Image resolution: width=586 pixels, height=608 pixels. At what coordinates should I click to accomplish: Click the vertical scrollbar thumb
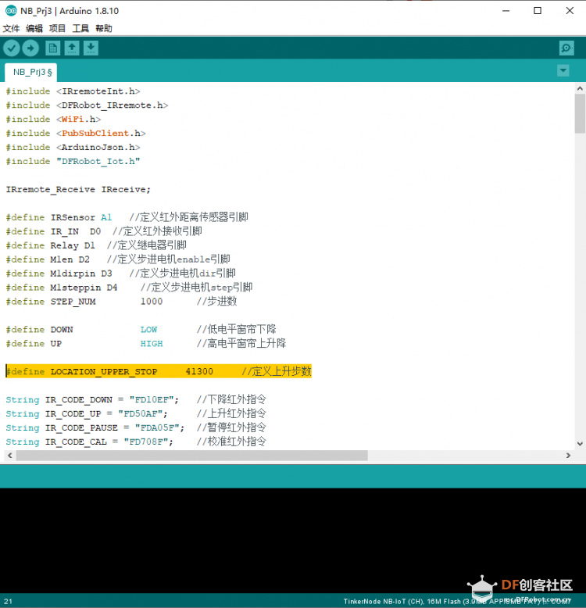click(580, 113)
